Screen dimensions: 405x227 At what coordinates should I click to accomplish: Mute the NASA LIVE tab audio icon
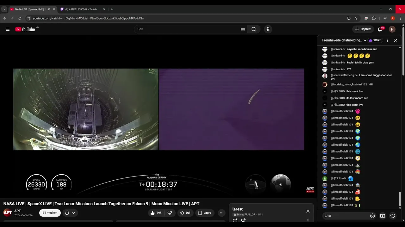(49, 9)
